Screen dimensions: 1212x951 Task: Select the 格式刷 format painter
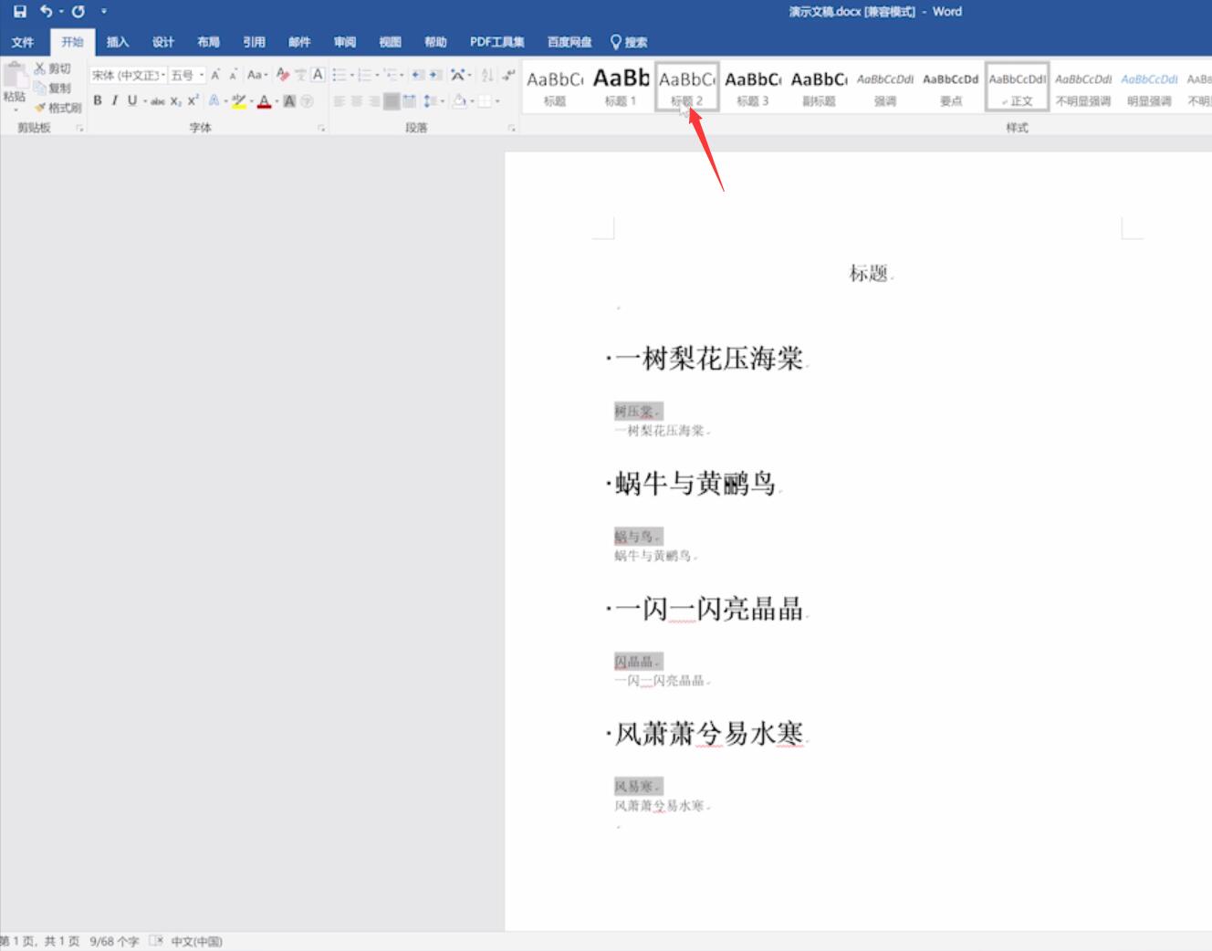click(x=58, y=107)
